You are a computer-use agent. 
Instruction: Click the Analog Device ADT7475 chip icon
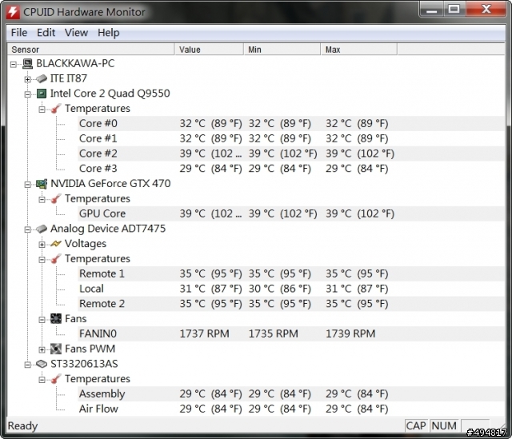tap(42, 229)
